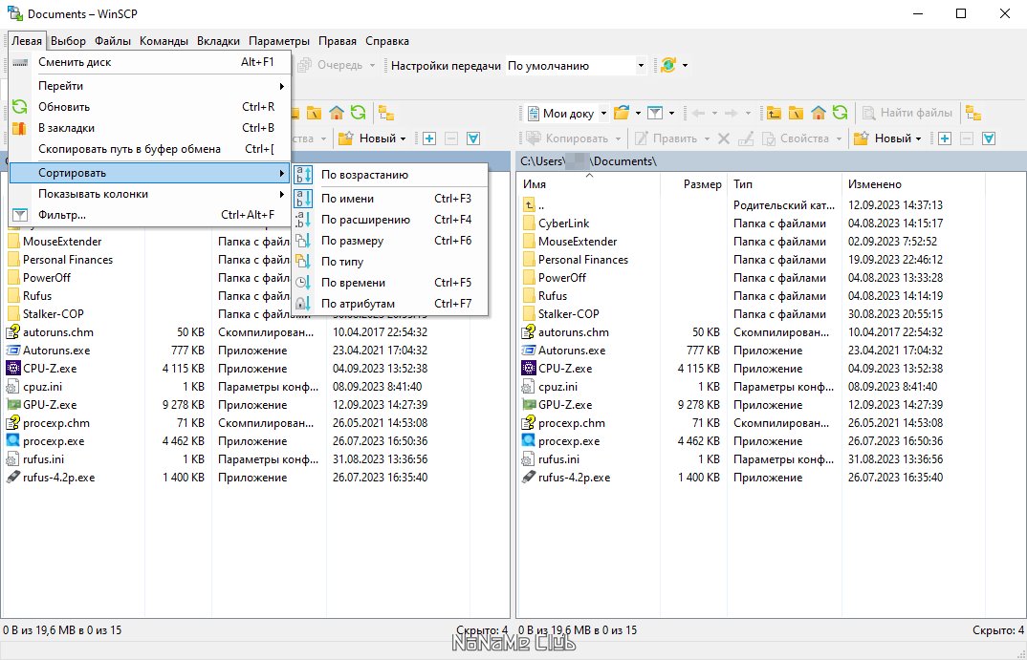Open 'Мои доку' directory dropdown
The height and width of the screenshot is (660, 1027).
click(x=568, y=113)
